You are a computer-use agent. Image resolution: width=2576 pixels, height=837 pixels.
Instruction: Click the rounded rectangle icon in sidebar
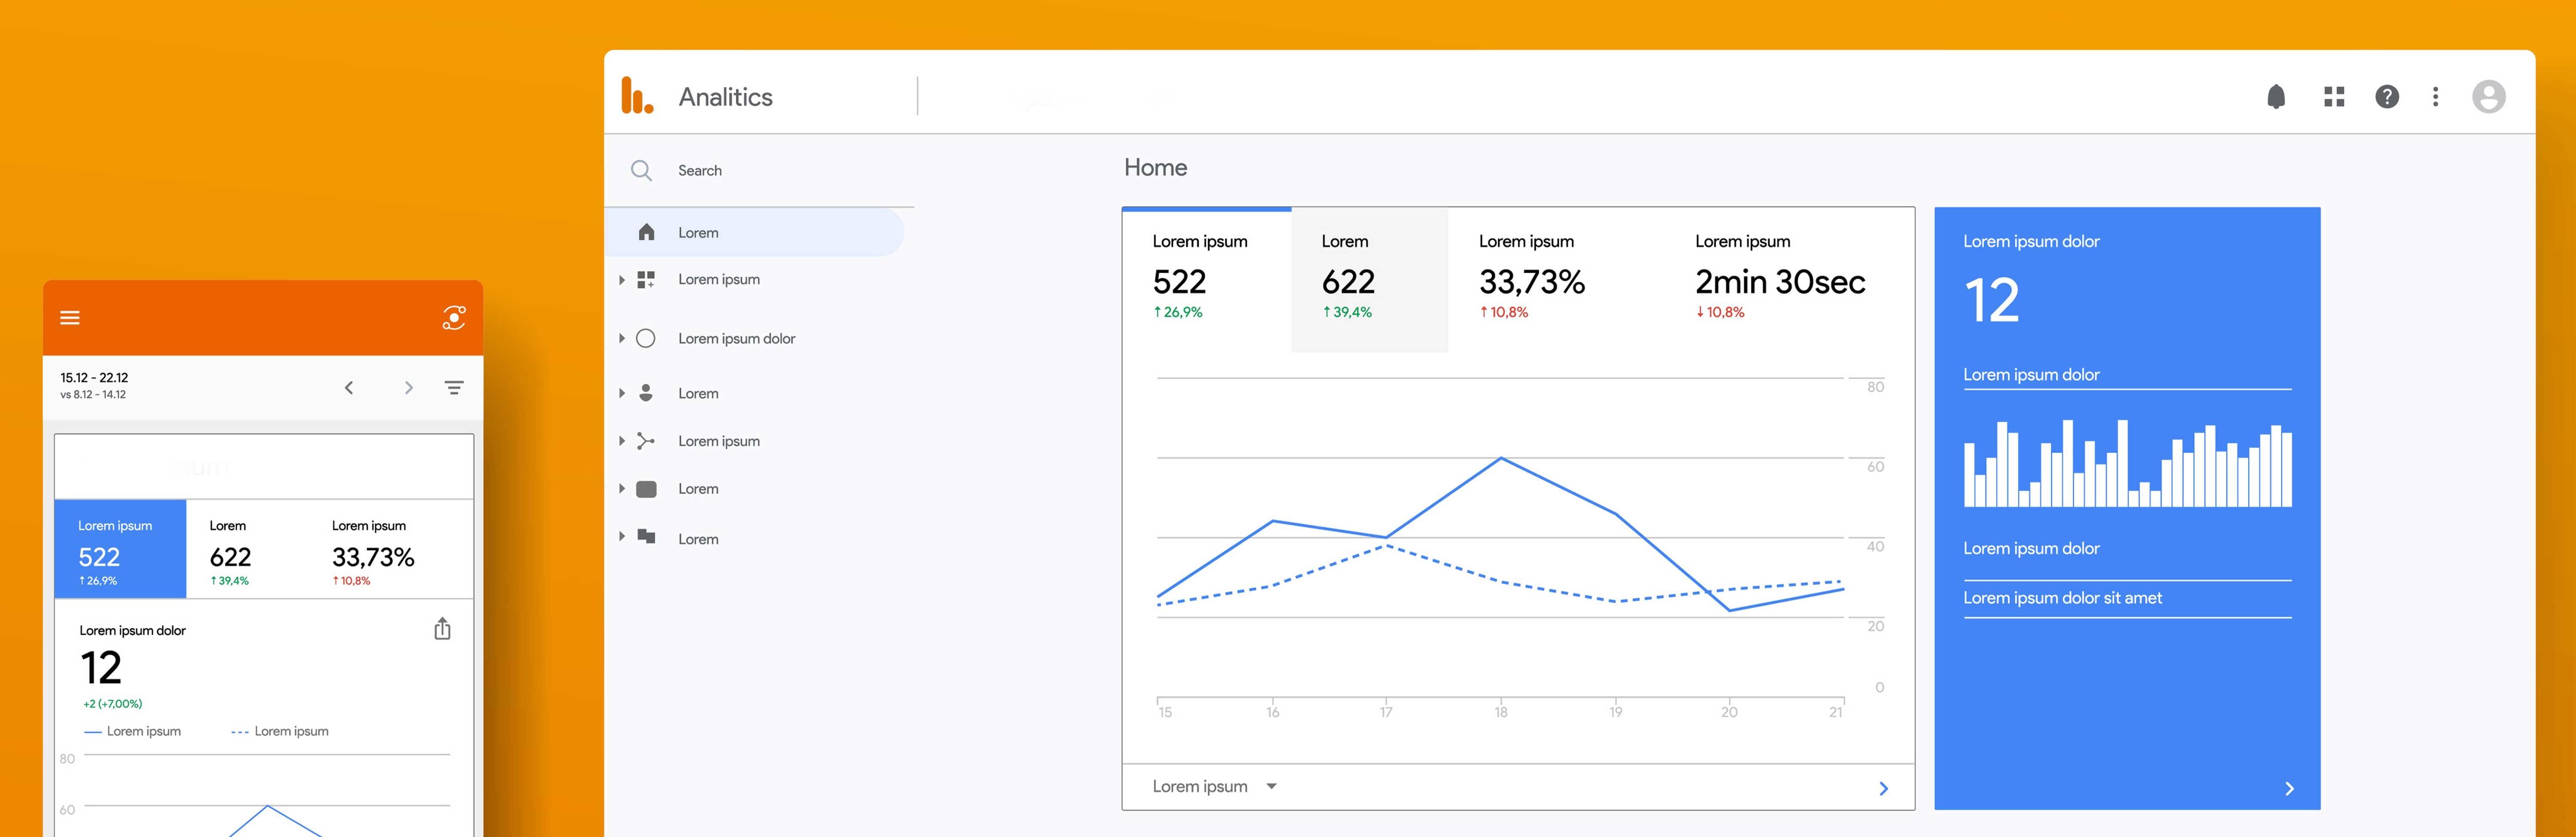pos(646,489)
